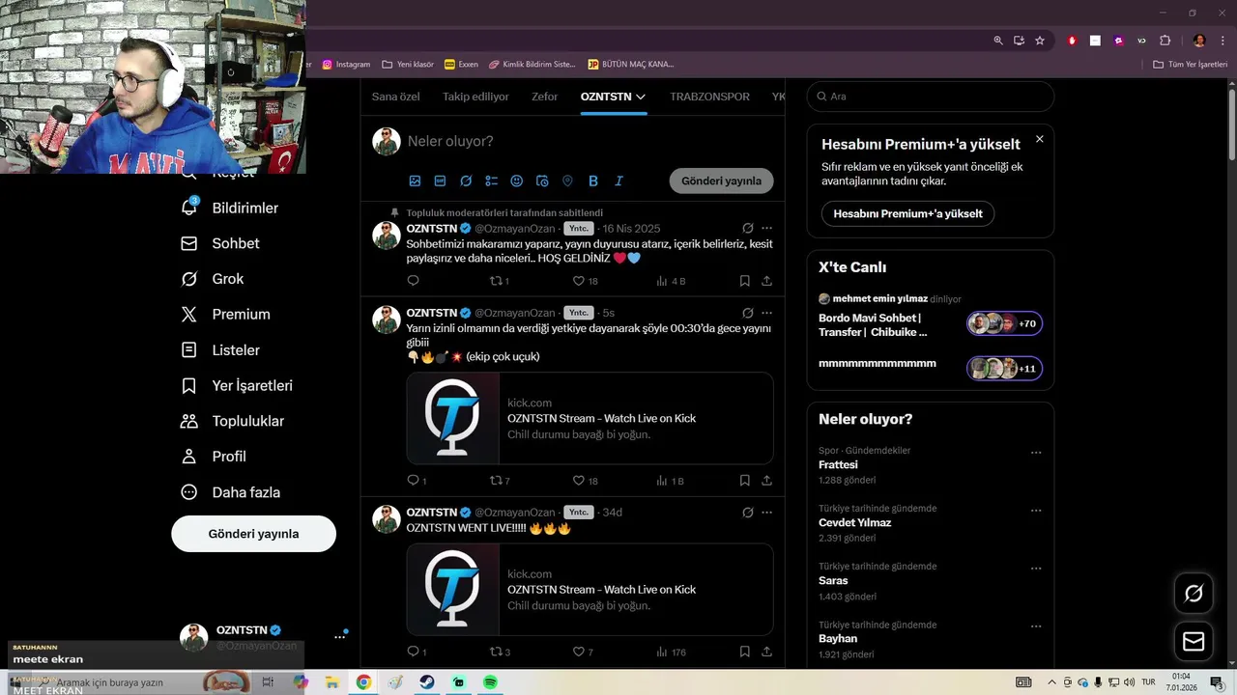This screenshot has height=695, width=1237.
Task: Open Spotify from the Windows taskbar
Action: pos(490,682)
